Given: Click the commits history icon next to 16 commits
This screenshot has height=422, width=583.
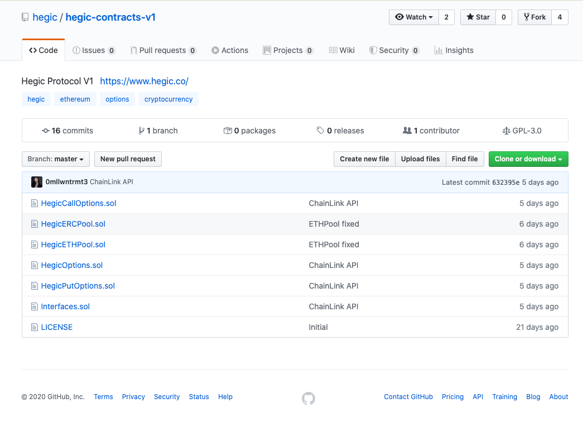Looking at the screenshot, I should click(45, 131).
